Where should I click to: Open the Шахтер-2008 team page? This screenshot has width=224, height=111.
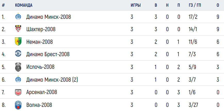(x=41, y=29)
